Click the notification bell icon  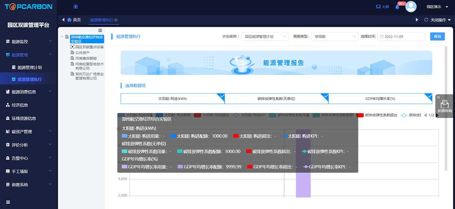tap(397, 7)
